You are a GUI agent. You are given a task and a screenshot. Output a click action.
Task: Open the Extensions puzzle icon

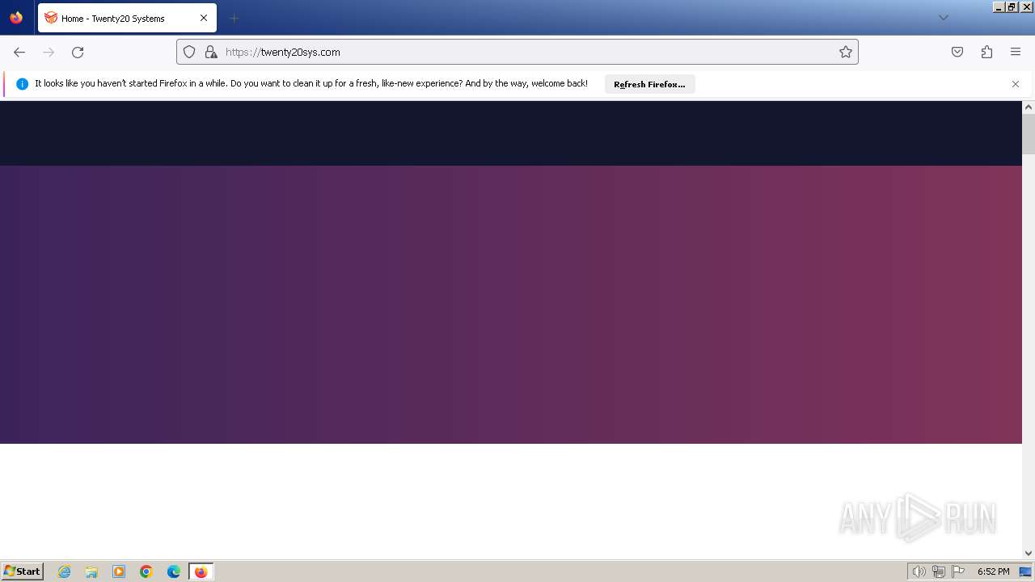[986, 52]
